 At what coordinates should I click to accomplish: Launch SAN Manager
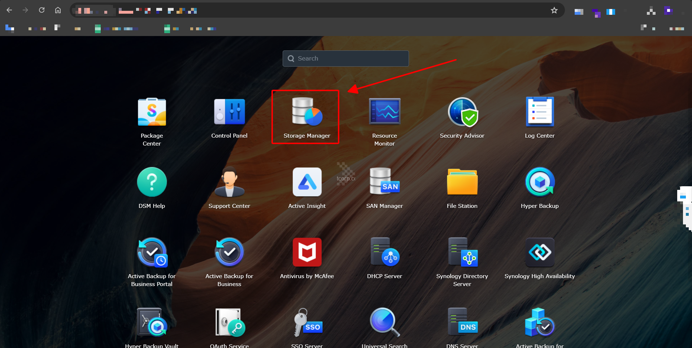tap(384, 183)
